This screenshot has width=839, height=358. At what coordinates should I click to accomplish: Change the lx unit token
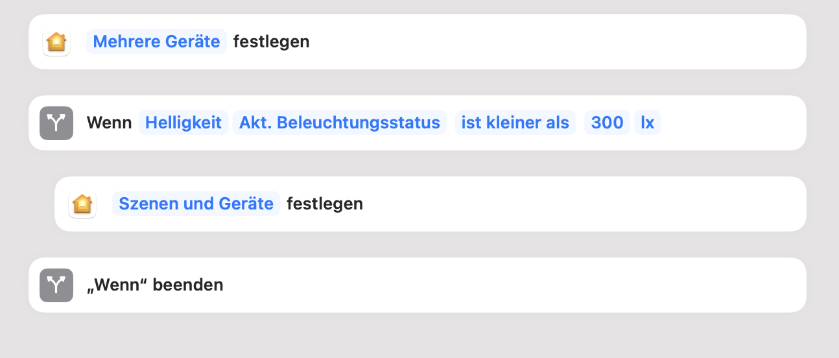click(647, 123)
